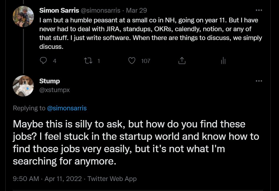View tweet analytics bar chart icon
The image size is (279, 191).
223,61
